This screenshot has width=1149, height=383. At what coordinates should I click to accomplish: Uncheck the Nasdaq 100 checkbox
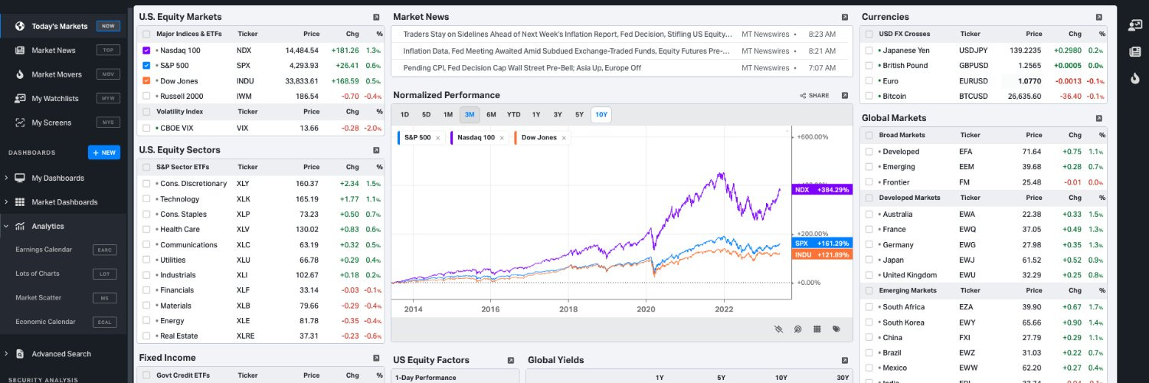coord(146,50)
